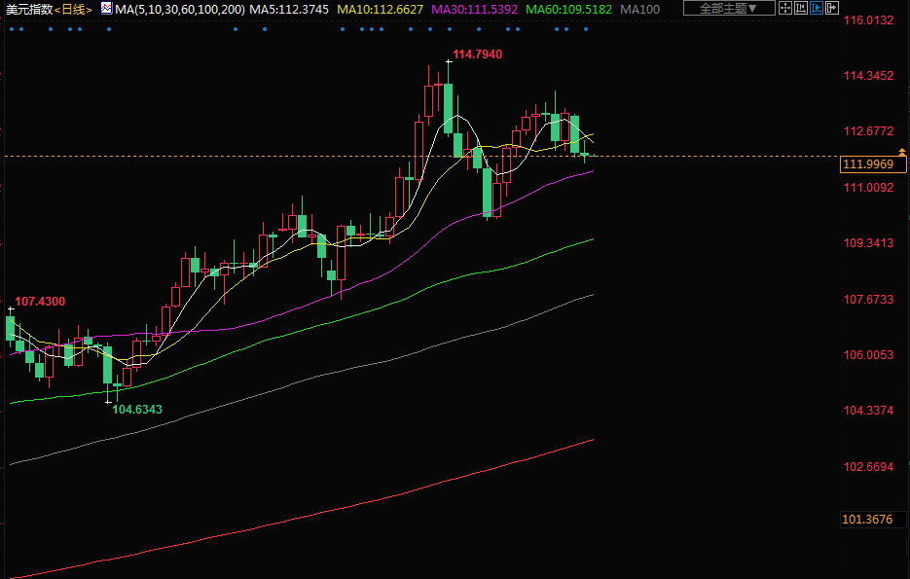910x579 pixels.
Task: Click the 101.3676 price box on axis
Action: (x=867, y=520)
